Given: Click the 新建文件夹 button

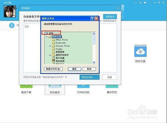Looking at the screenshot, I should coord(53,69).
